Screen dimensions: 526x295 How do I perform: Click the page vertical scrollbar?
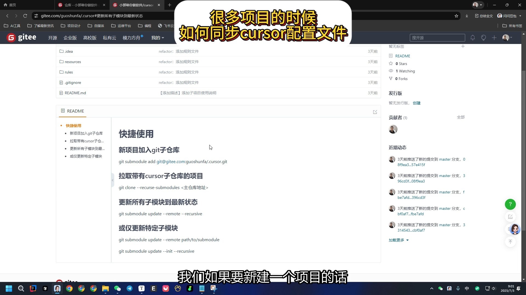coord(524,150)
